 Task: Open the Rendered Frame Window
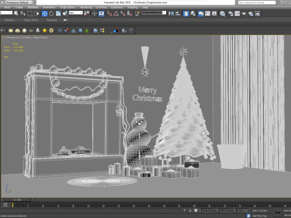[x=237, y=13]
